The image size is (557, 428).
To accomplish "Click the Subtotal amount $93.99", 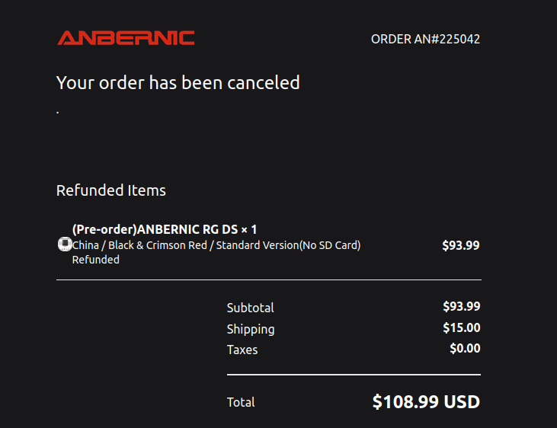I will (x=461, y=306).
